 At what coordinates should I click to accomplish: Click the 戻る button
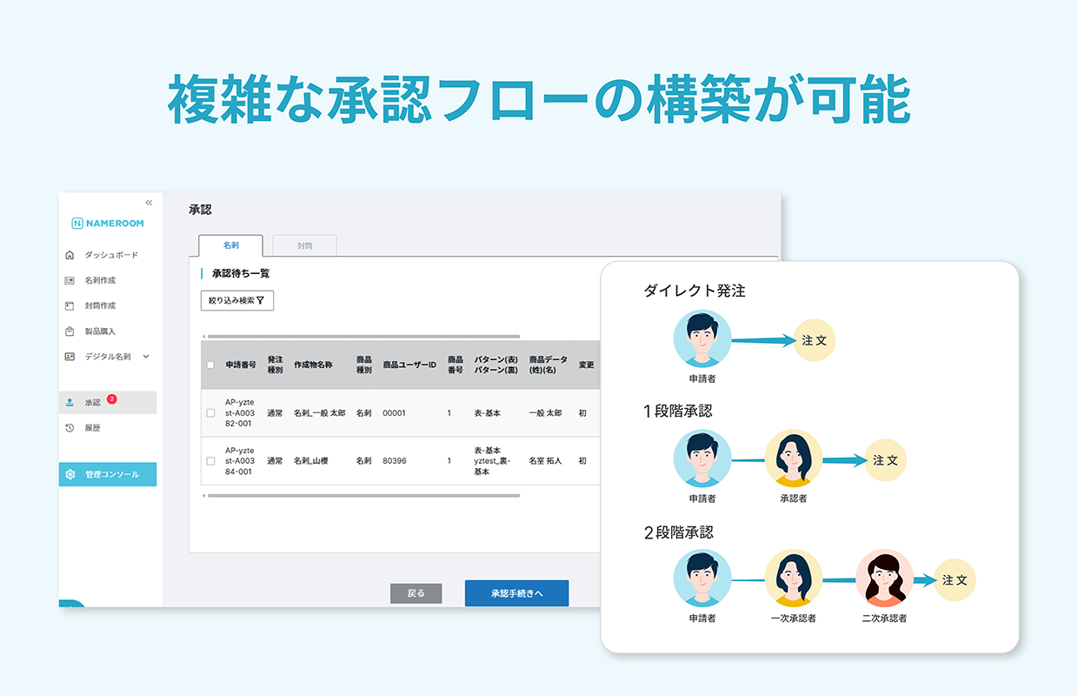416,592
